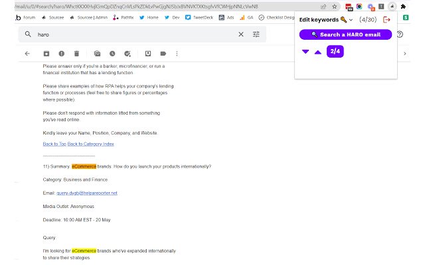Click the (4/30) keyword count

(368, 20)
